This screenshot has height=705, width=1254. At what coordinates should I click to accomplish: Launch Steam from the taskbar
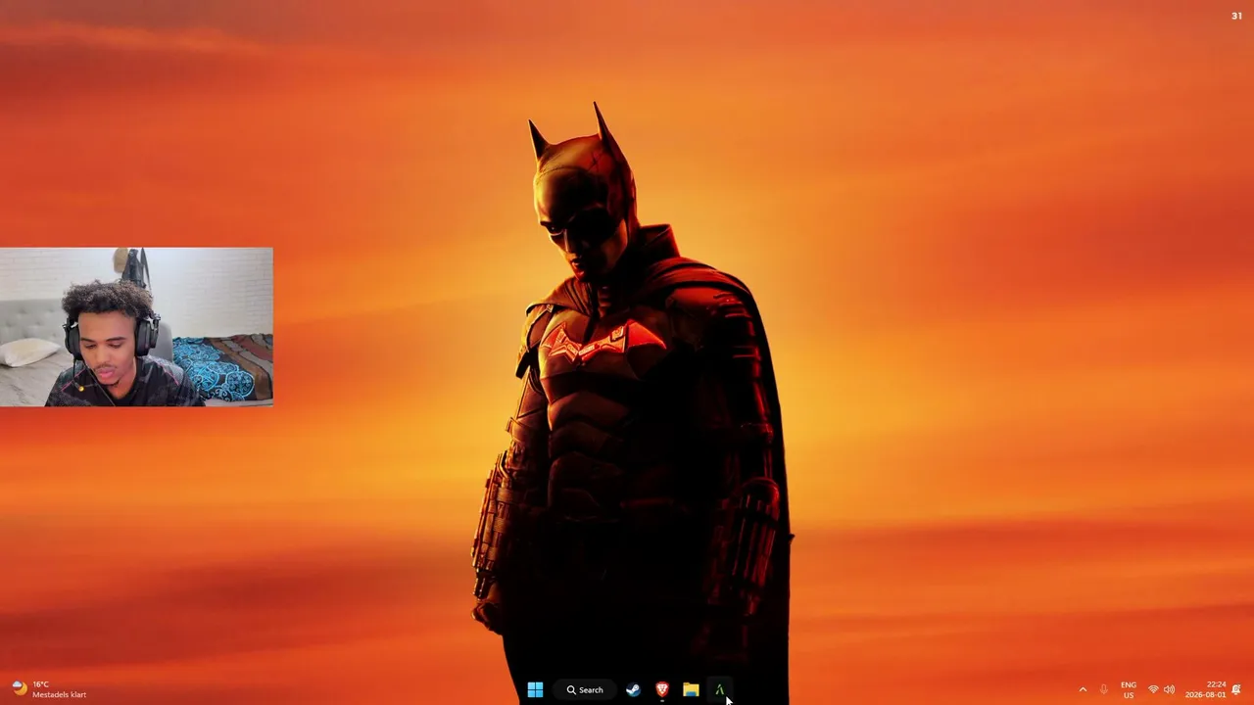tap(633, 690)
